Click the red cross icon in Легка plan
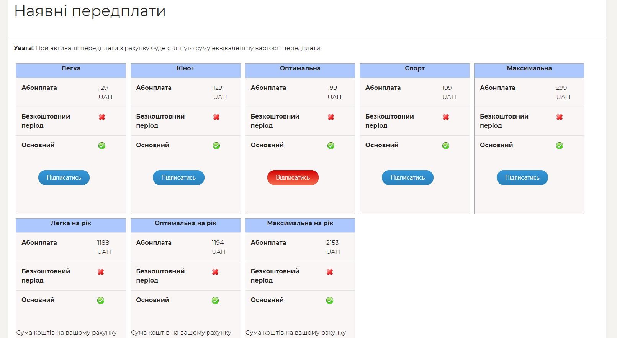The width and height of the screenshot is (617, 338). pyautogui.click(x=102, y=117)
